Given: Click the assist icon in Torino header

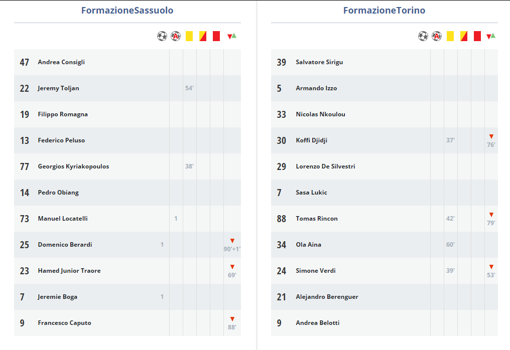Looking at the screenshot, I should [437, 36].
